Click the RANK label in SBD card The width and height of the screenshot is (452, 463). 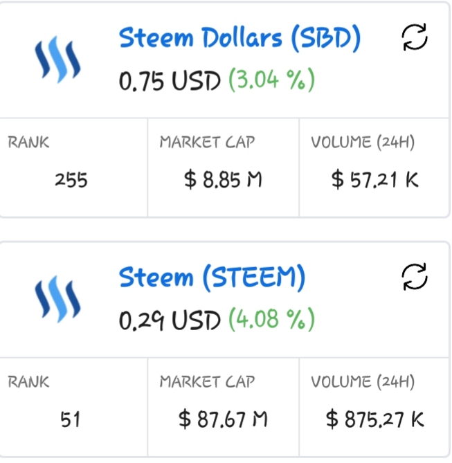click(x=28, y=143)
